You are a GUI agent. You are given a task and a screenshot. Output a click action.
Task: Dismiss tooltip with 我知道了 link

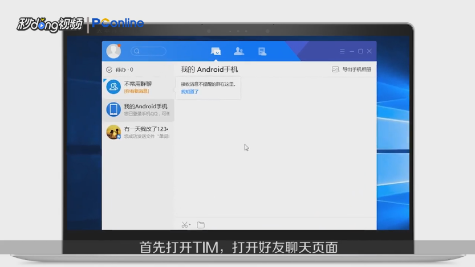[190, 92]
